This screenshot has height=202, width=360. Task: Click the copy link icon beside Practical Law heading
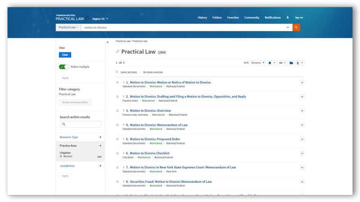[118, 51]
